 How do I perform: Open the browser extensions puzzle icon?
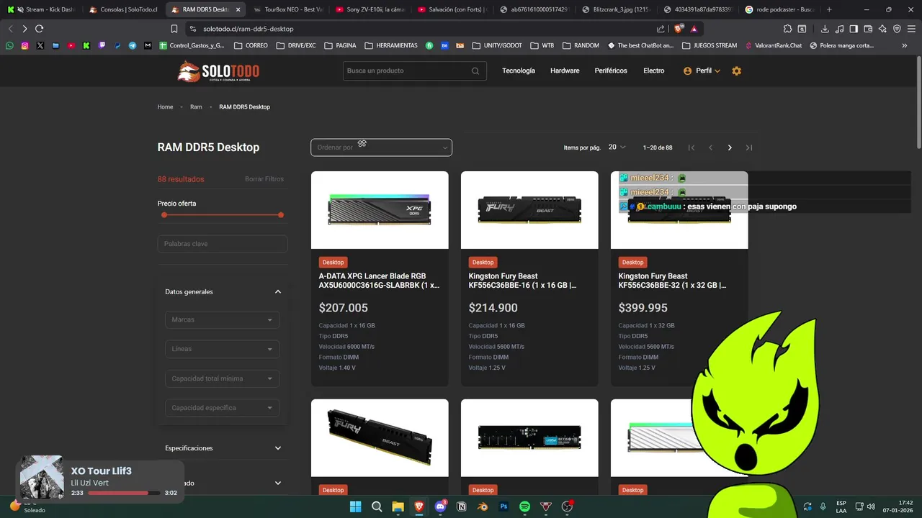(x=787, y=29)
